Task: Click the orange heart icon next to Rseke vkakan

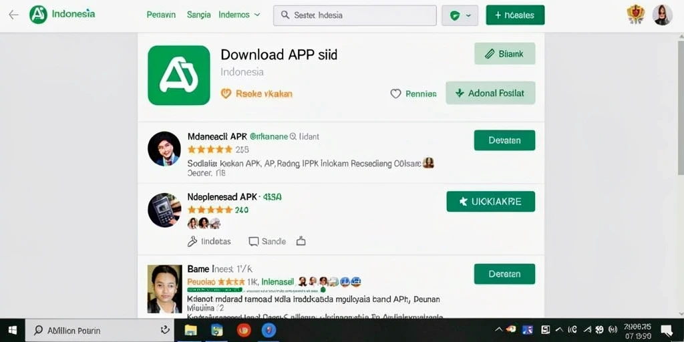Action: click(x=226, y=94)
